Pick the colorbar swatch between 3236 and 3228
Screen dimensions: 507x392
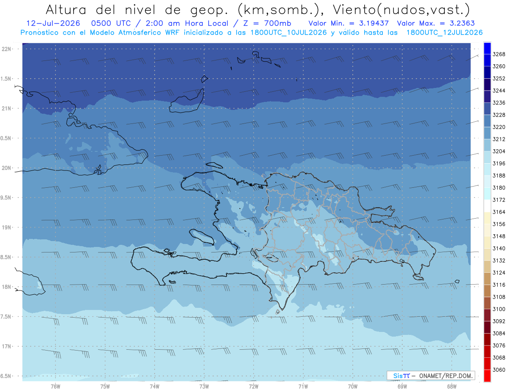487,109
